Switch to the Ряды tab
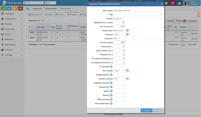201x117 pixels. pyautogui.click(x=48, y=14)
